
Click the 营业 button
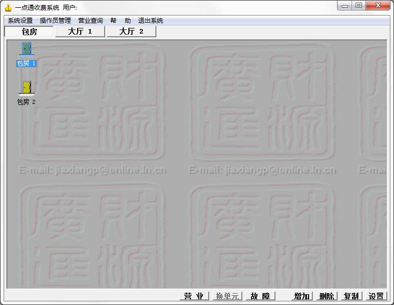click(194, 296)
